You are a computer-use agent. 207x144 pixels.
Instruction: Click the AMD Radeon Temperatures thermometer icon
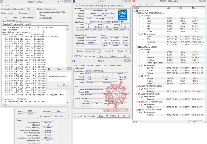coord(142,112)
